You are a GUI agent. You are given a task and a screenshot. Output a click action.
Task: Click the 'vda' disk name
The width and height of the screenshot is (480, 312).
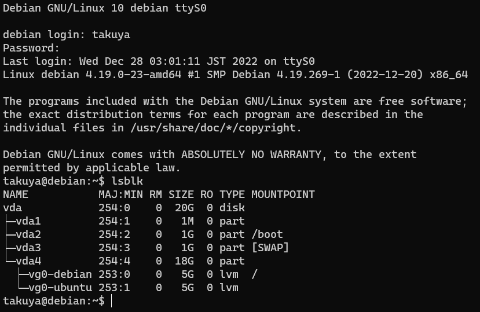click(x=13, y=208)
